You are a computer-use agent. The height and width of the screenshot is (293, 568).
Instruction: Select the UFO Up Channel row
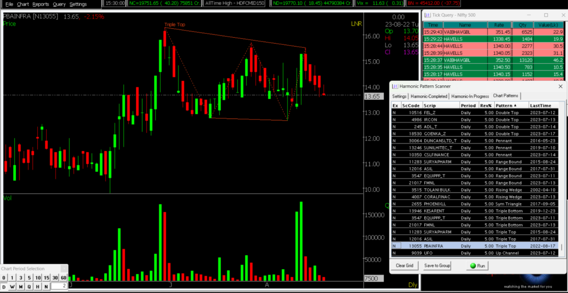coord(475,253)
